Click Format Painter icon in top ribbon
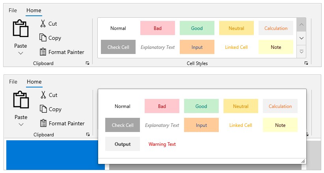The image size is (324, 173). click(43, 52)
